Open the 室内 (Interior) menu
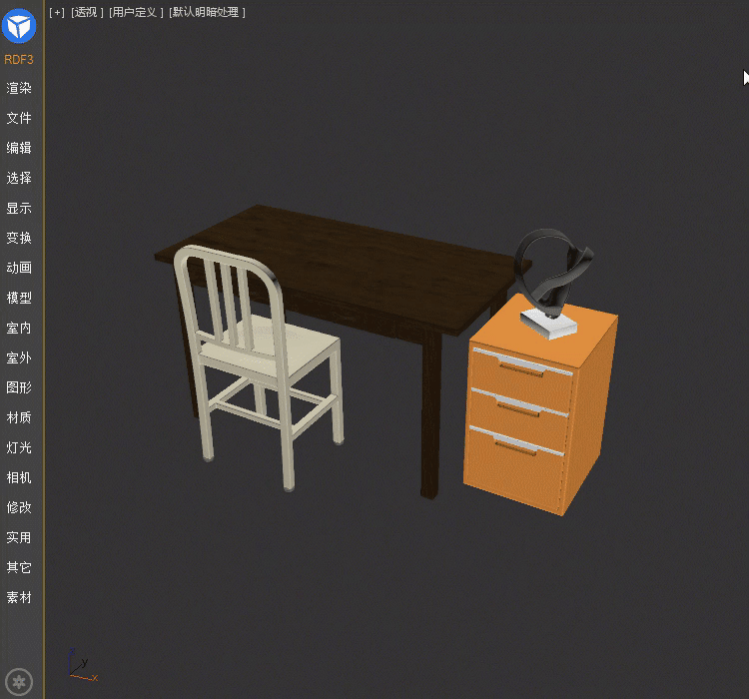The height and width of the screenshot is (699, 749). [19, 328]
